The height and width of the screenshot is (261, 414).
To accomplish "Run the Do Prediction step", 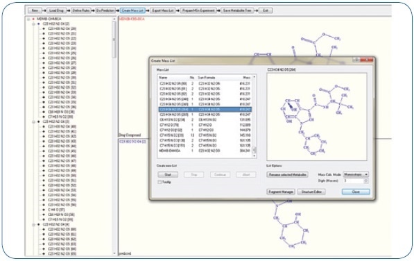I will pos(105,10).
